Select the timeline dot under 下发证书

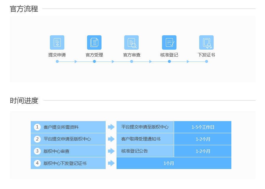pyautogui.click(x=207, y=61)
